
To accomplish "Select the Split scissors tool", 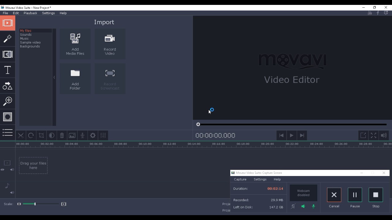I will click(x=21, y=135).
